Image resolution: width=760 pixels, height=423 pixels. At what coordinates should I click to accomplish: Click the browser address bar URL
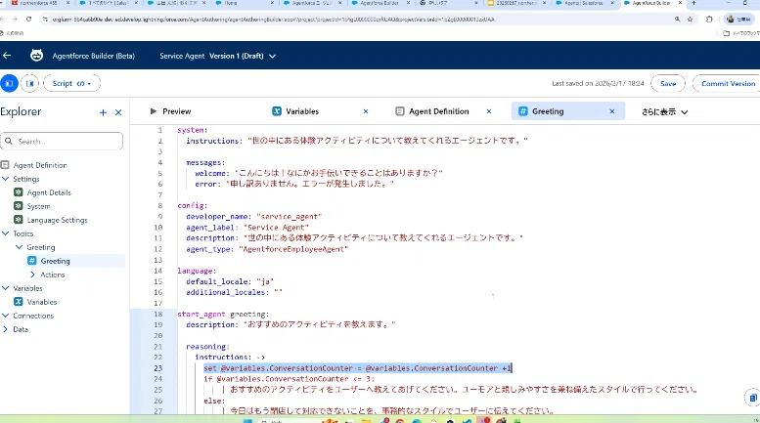(x=273, y=20)
